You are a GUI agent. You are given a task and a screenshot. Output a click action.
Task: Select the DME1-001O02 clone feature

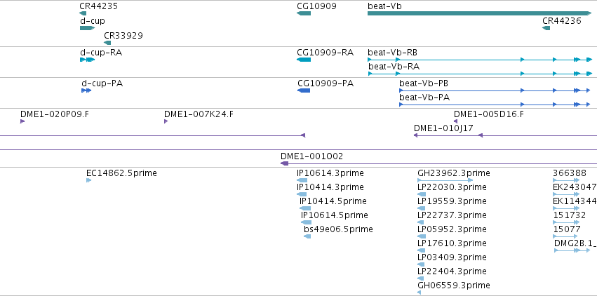[438, 163]
